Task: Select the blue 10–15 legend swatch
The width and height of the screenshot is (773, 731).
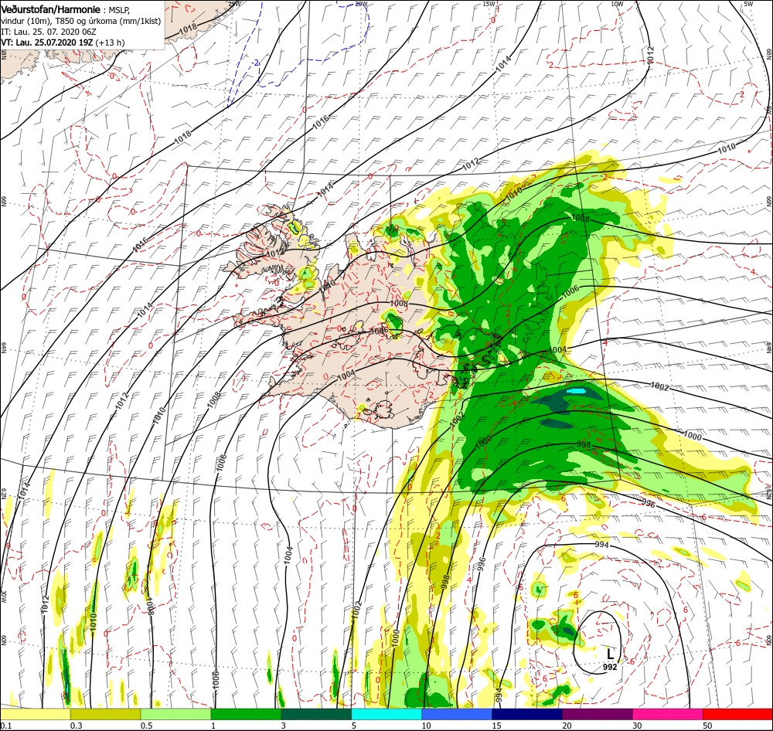Action: 457,714
